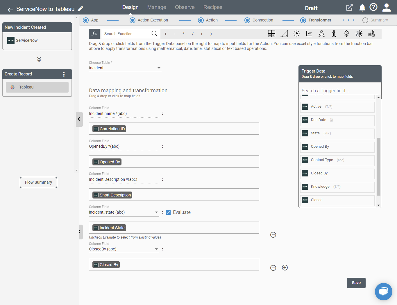
Task: Collapse left panel with arrow handle
Action: click(x=79, y=119)
